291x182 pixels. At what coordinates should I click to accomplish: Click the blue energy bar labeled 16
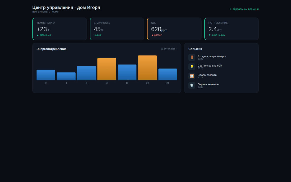127,72
